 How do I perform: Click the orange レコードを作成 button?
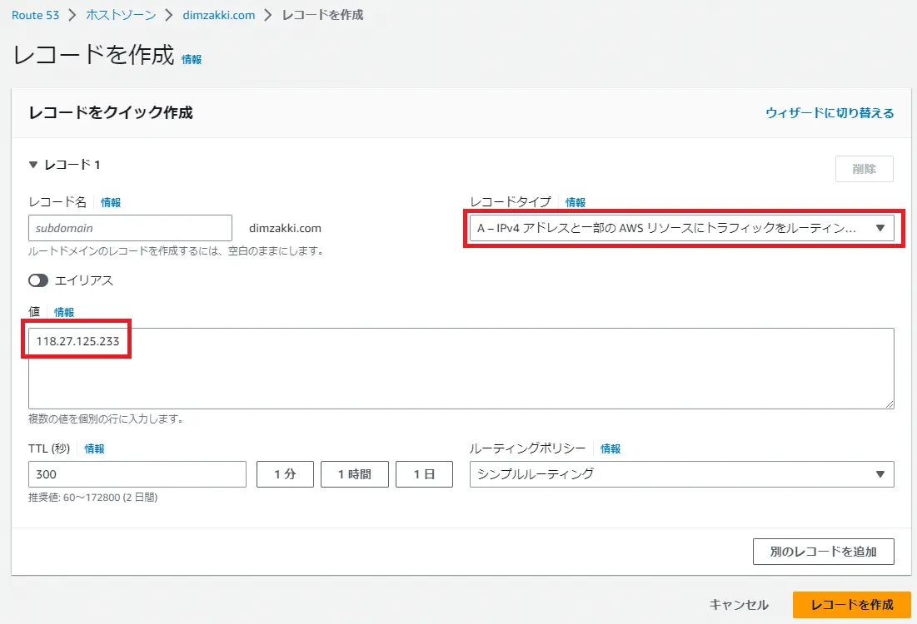851,605
